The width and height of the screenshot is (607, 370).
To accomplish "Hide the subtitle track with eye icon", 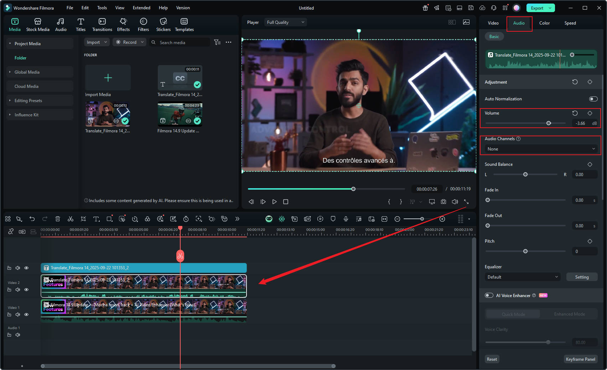I will [x=26, y=268].
